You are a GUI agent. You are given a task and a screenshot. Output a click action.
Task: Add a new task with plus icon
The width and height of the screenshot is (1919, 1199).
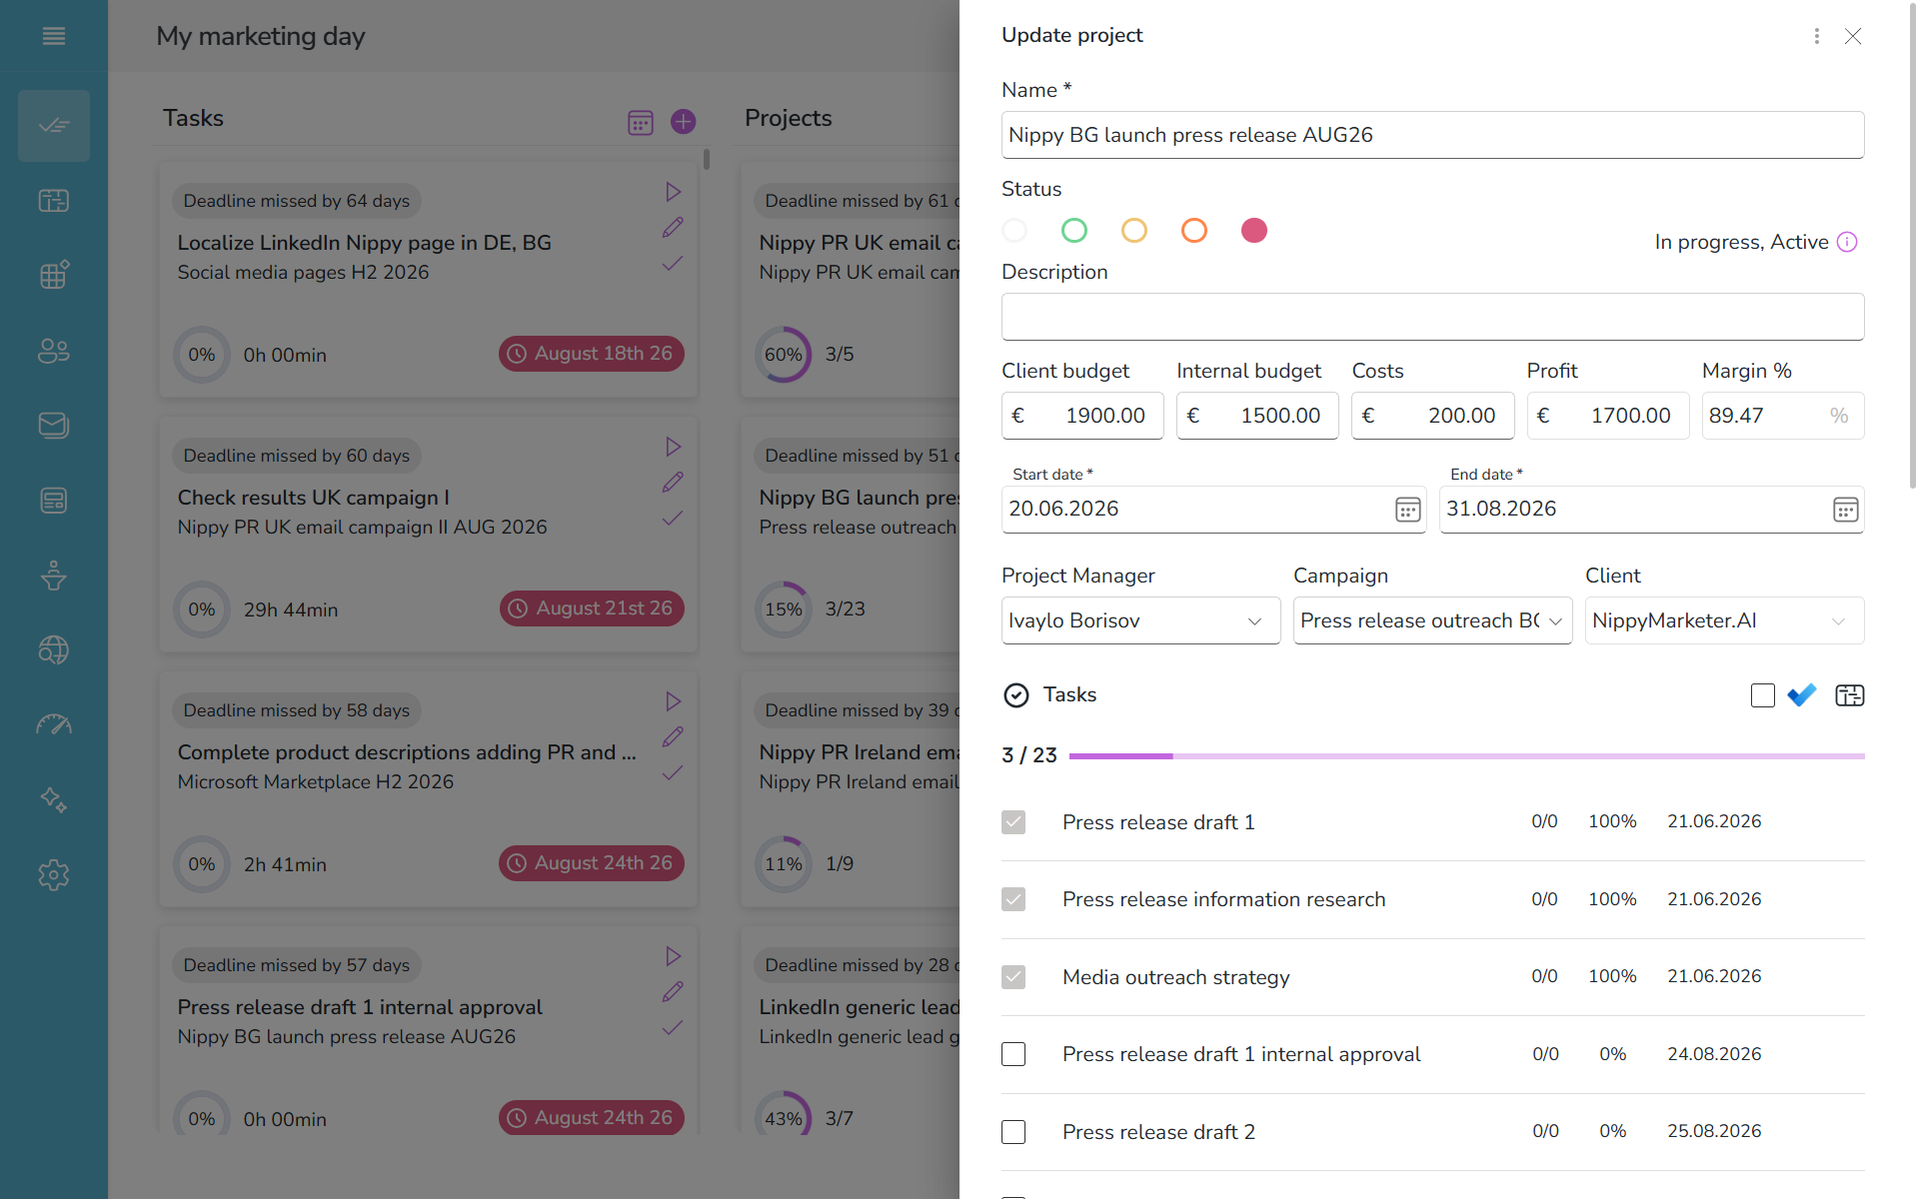(x=684, y=122)
